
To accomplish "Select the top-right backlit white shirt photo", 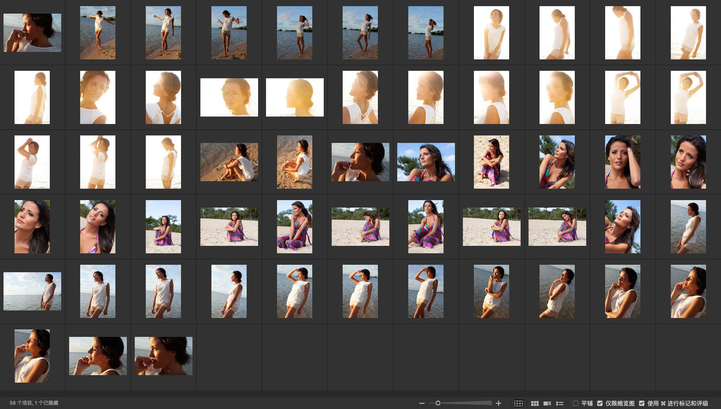I will tap(688, 33).
